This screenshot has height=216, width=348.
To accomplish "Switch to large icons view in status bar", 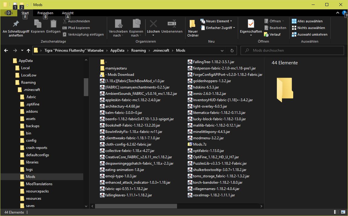I will tap(343, 212).
